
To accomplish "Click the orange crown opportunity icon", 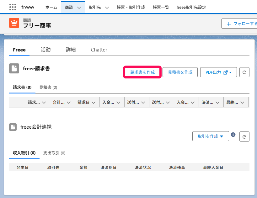I will (x=14, y=23).
